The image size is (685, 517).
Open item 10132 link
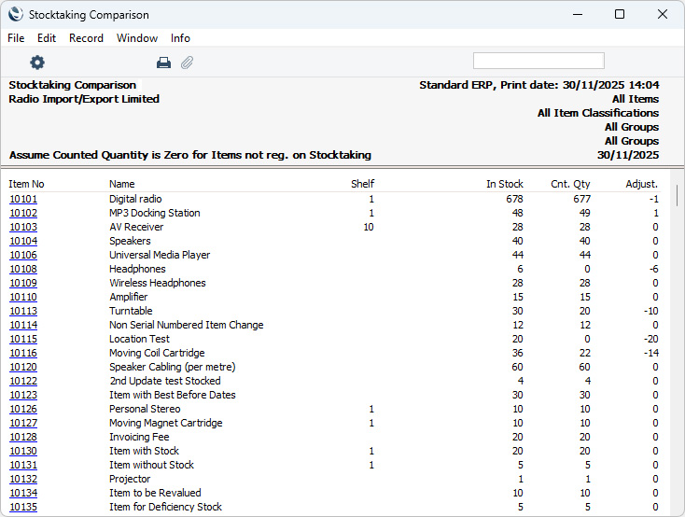pyautogui.click(x=23, y=479)
